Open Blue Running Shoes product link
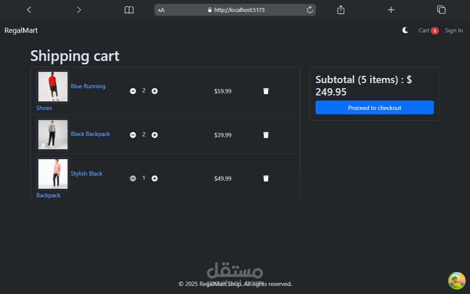The image size is (470, 294). pyautogui.click(x=88, y=86)
